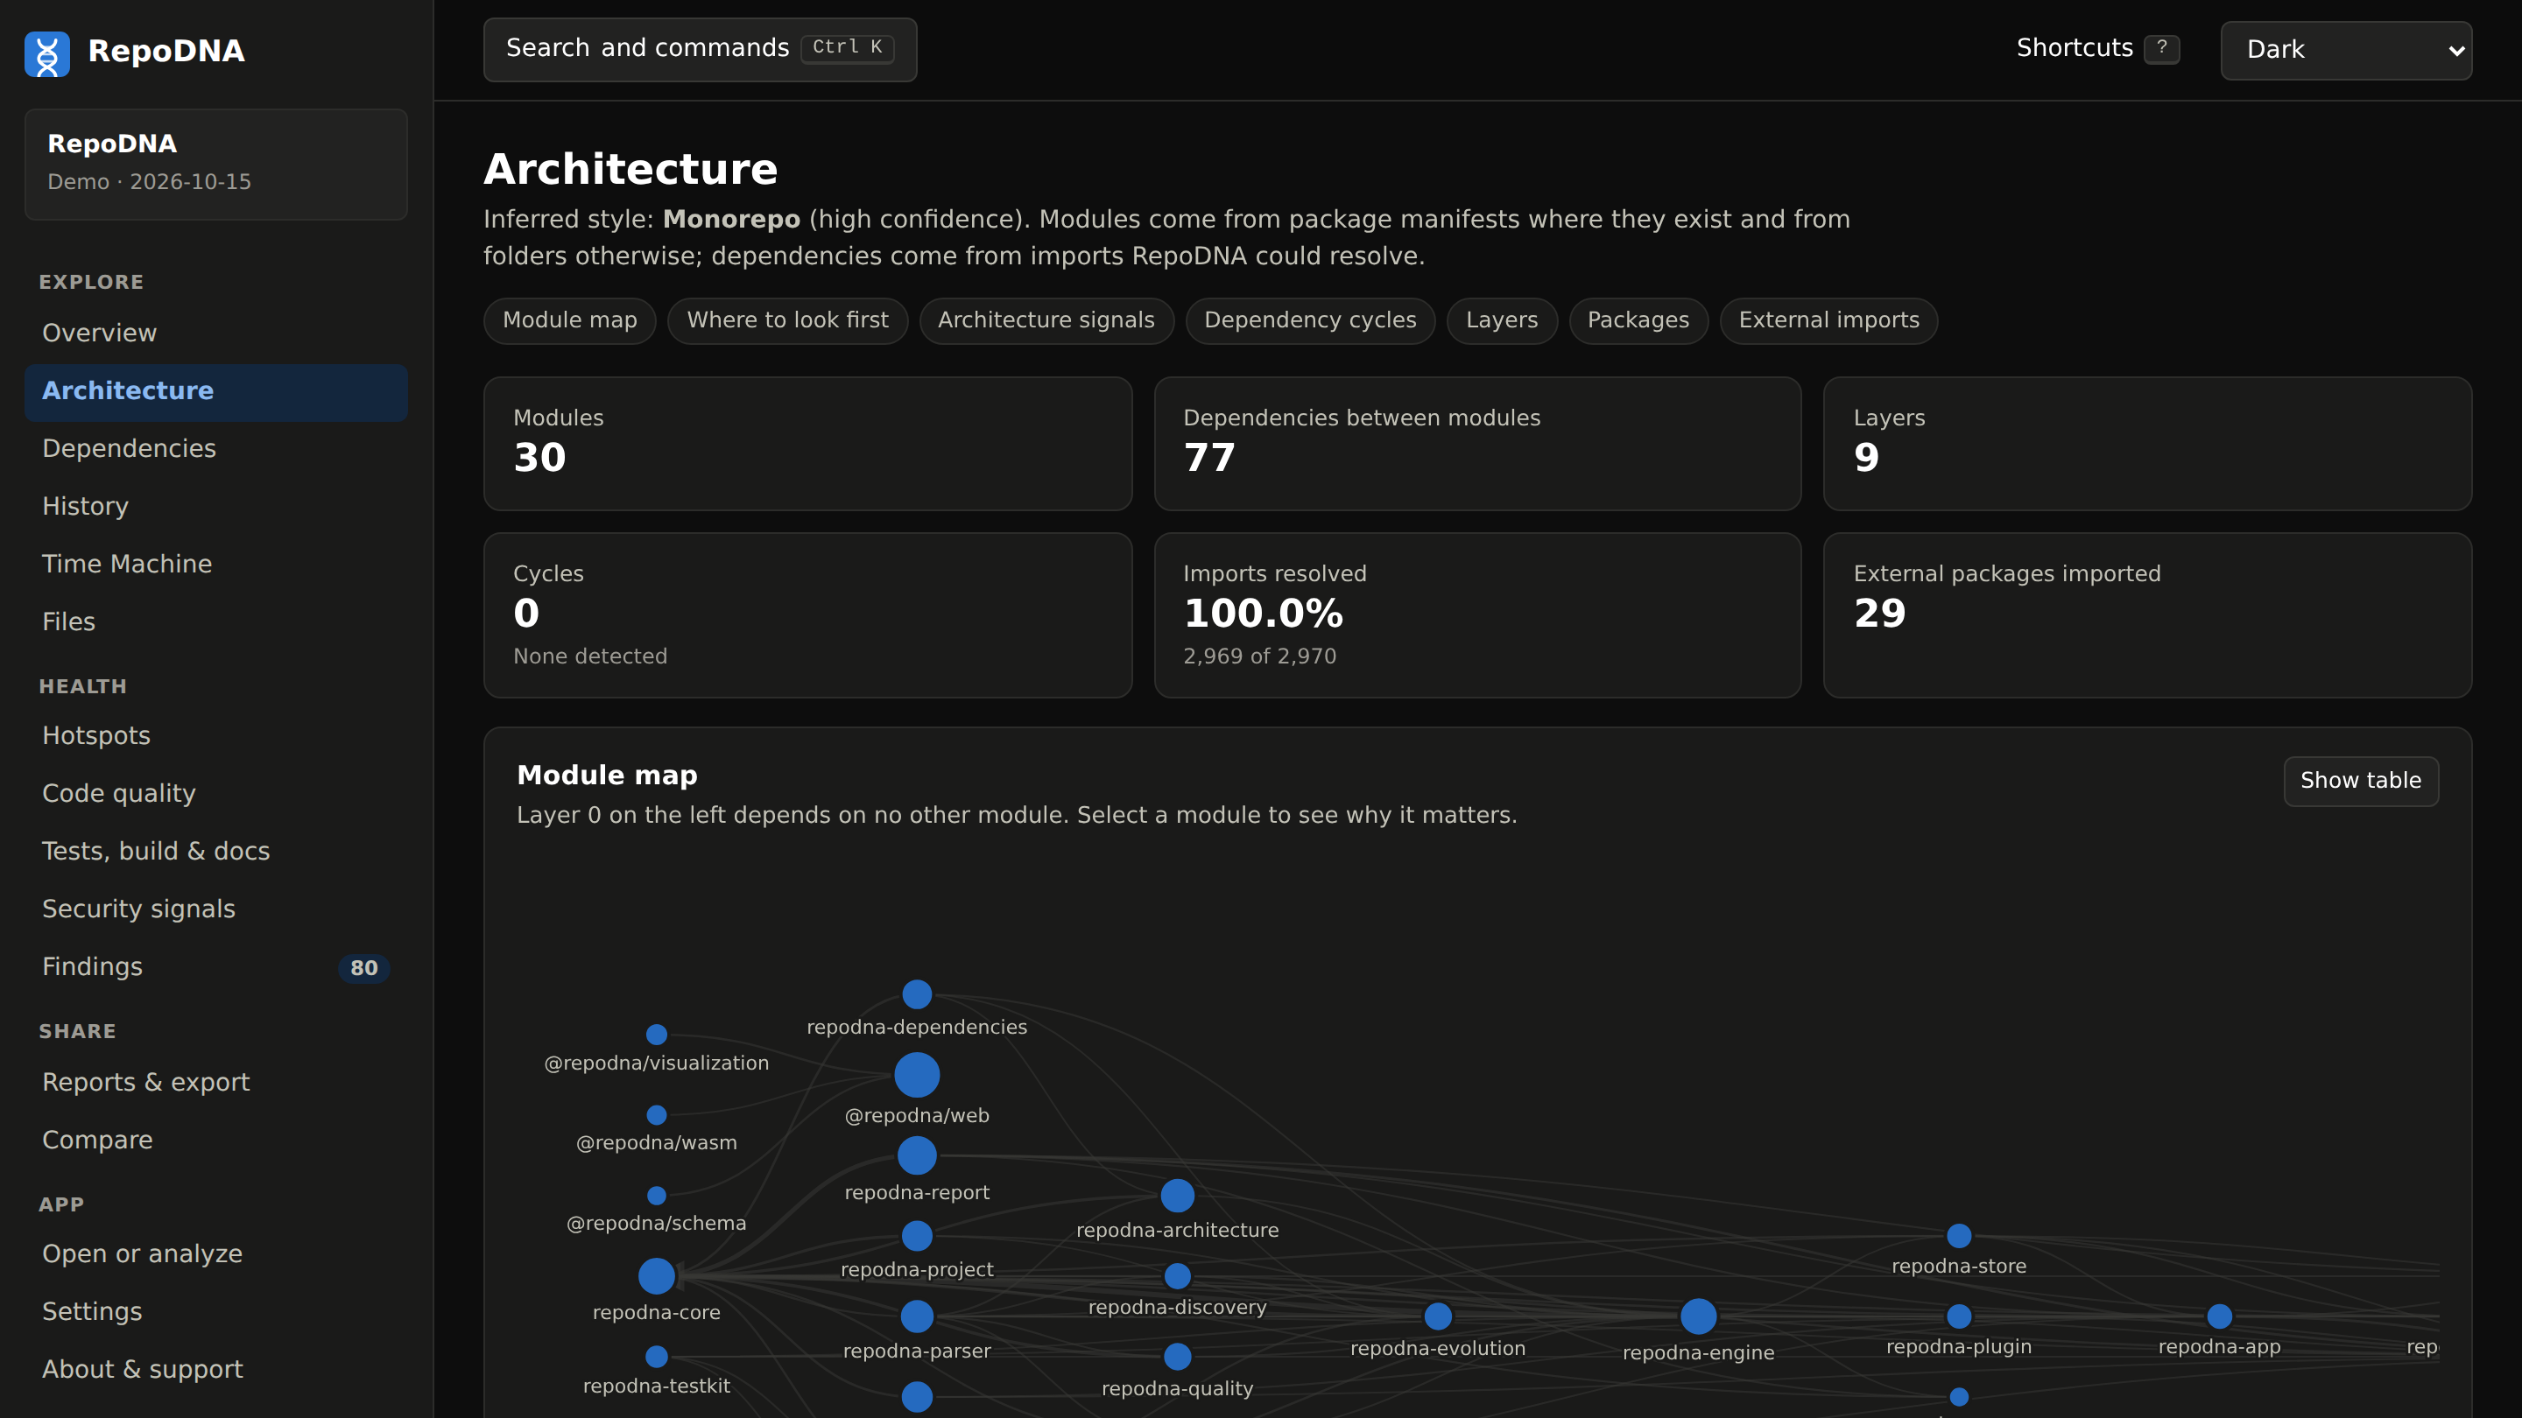Image resolution: width=2522 pixels, height=1418 pixels.
Task: Select the repodna-app module node
Action: (x=2220, y=1316)
